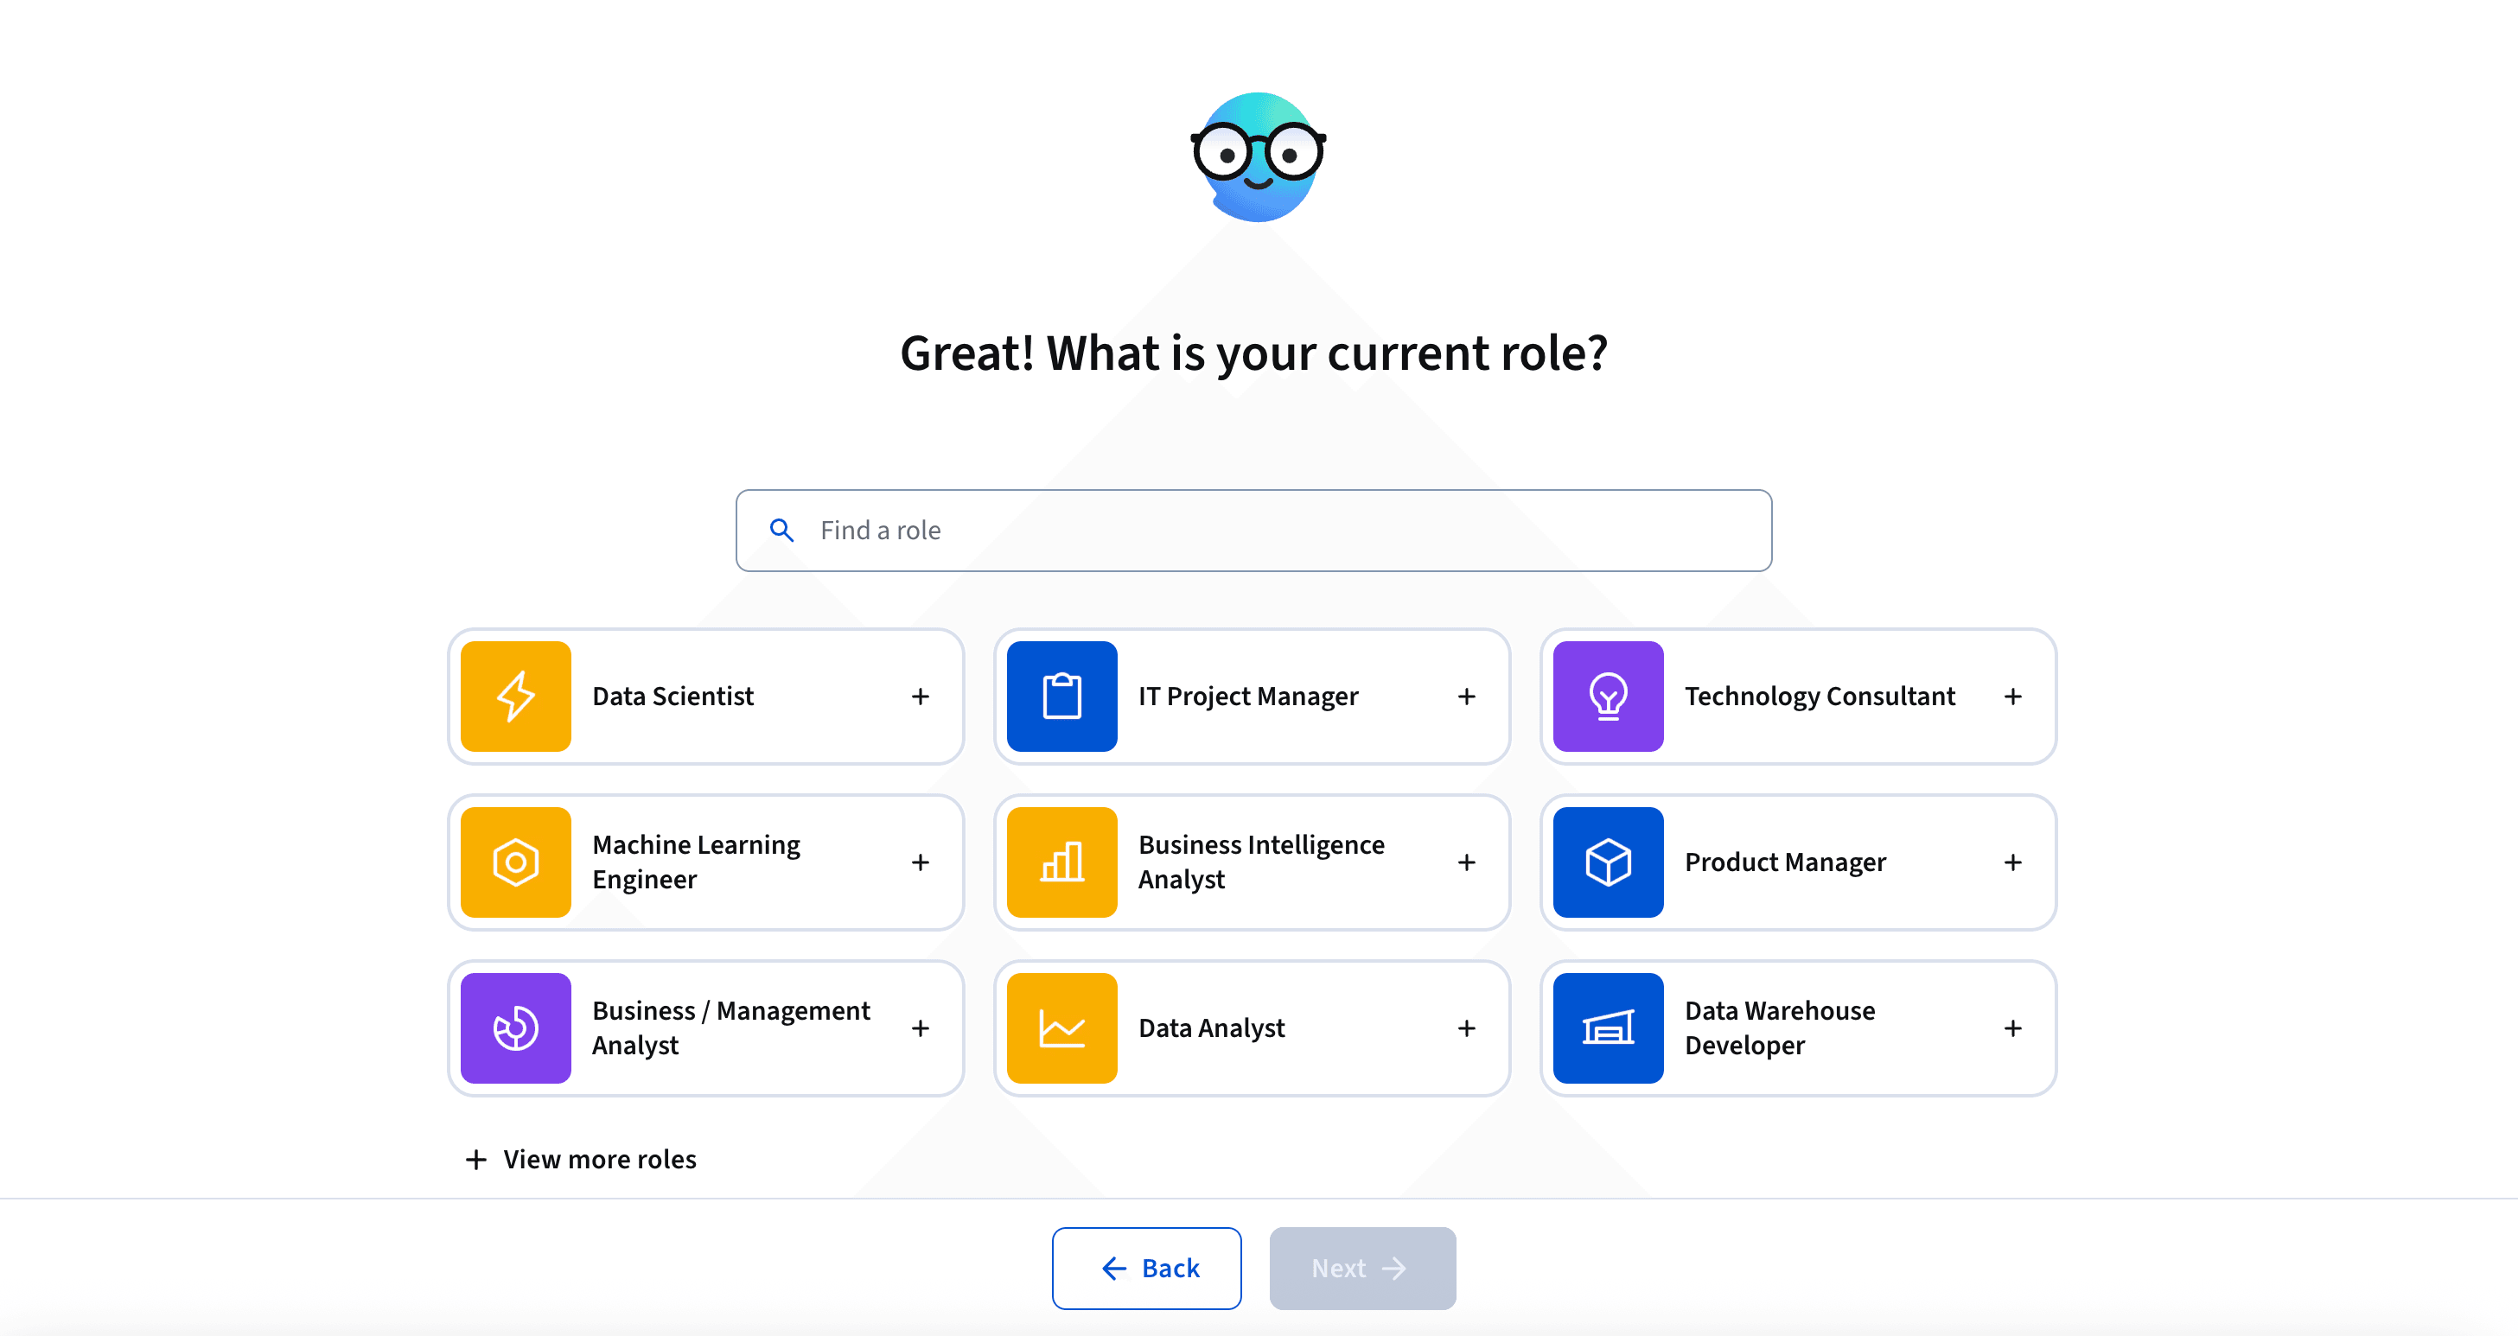Add Data Scientist role with plus sign
Image resolution: width=2518 pixels, height=1336 pixels.
click(x=920, y=696)
